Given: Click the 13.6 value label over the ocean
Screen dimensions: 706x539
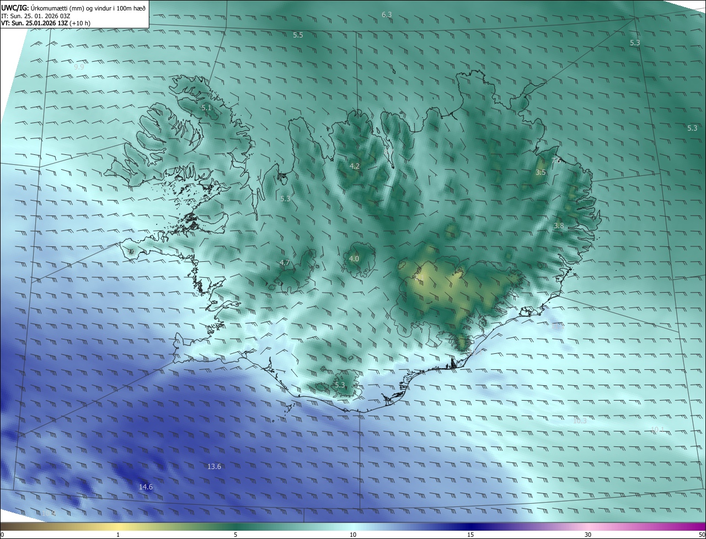Looking at the screenshot, I should coord(214,467).
